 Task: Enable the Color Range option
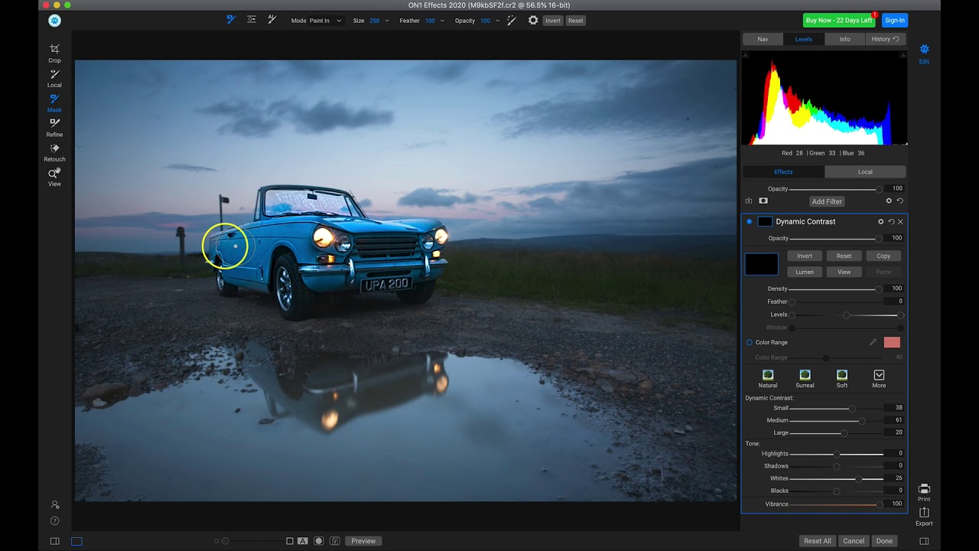tap(748, 342)
